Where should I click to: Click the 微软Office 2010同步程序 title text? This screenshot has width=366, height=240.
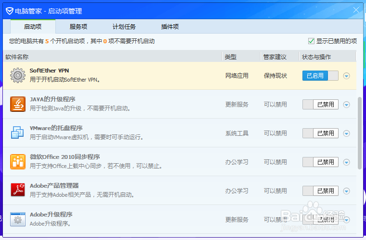coord(65,157)
